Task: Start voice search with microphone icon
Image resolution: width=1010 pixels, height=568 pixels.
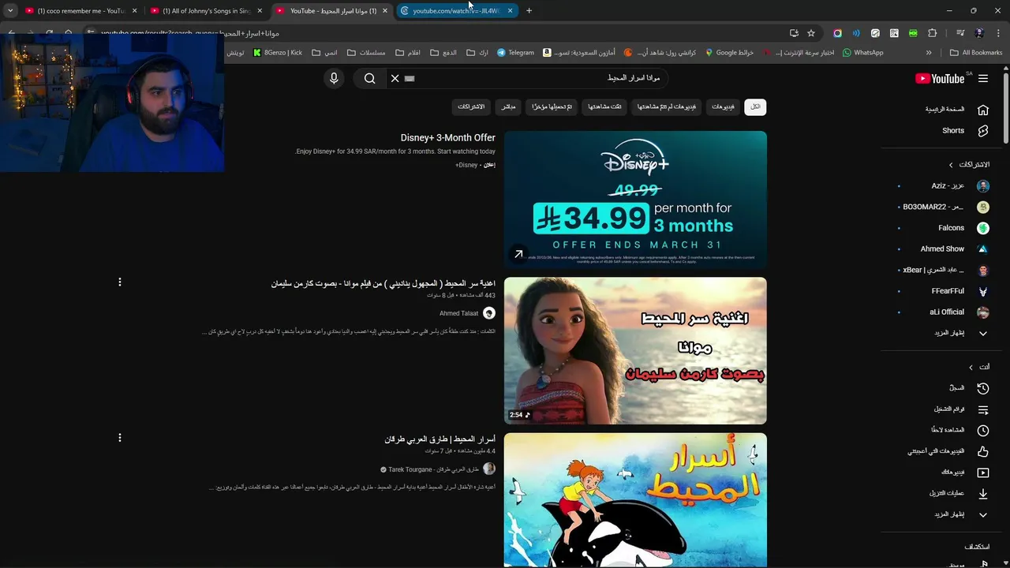Action: click(x=334, y=78)
